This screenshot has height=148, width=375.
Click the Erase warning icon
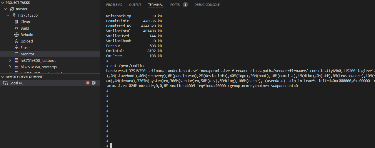(16, 47)
